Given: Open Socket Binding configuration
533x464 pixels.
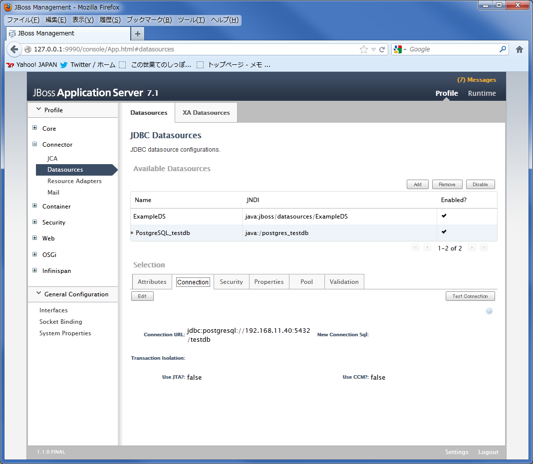Looking at the screenshot, I should pyautogui.click(x=60, y=322).
